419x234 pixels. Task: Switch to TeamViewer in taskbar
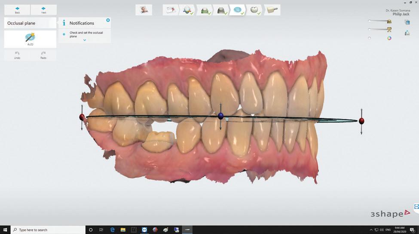[x=144, y=230]
